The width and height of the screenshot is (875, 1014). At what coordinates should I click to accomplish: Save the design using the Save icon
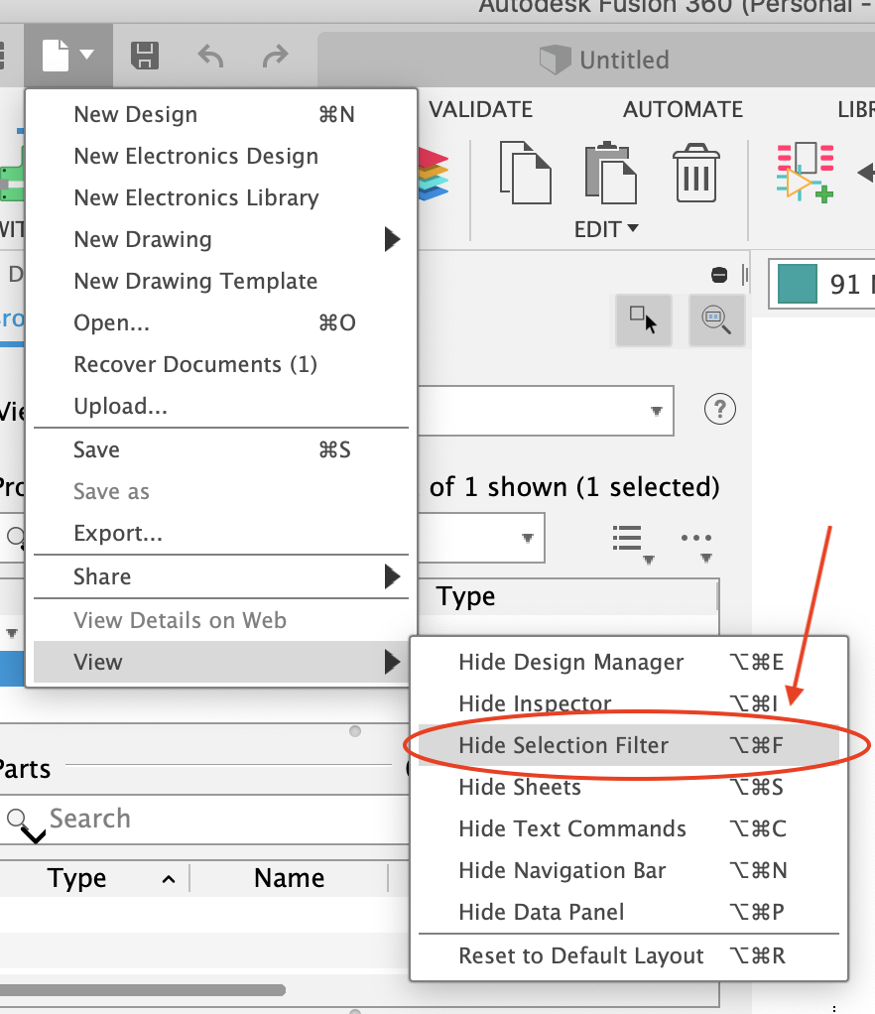(x=144, y=57)
